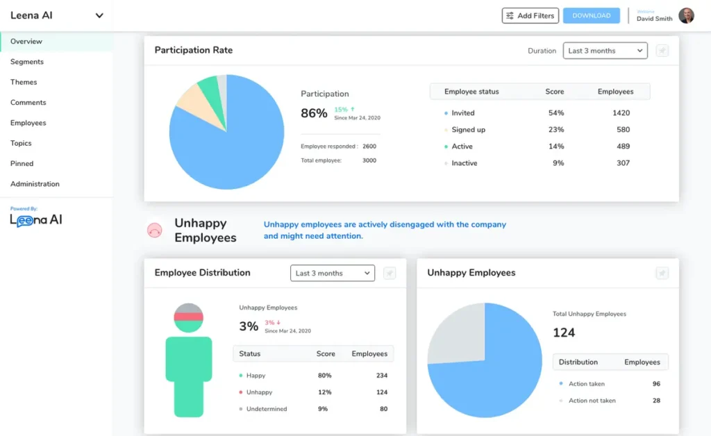The height and width of the screenshot is (436, 711).
Task: Open the Employee Distribution time range dropdown
Action: [x=332, y=273]
